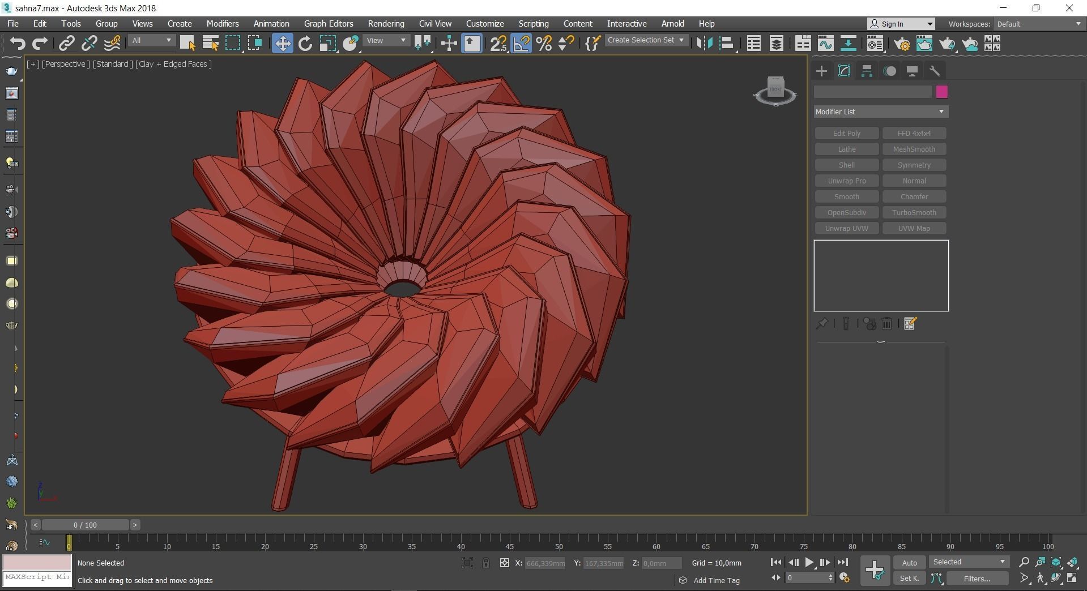Open the Clay + Edged Faces shading menu
The image size is (1087, 591).
[173, 64]
